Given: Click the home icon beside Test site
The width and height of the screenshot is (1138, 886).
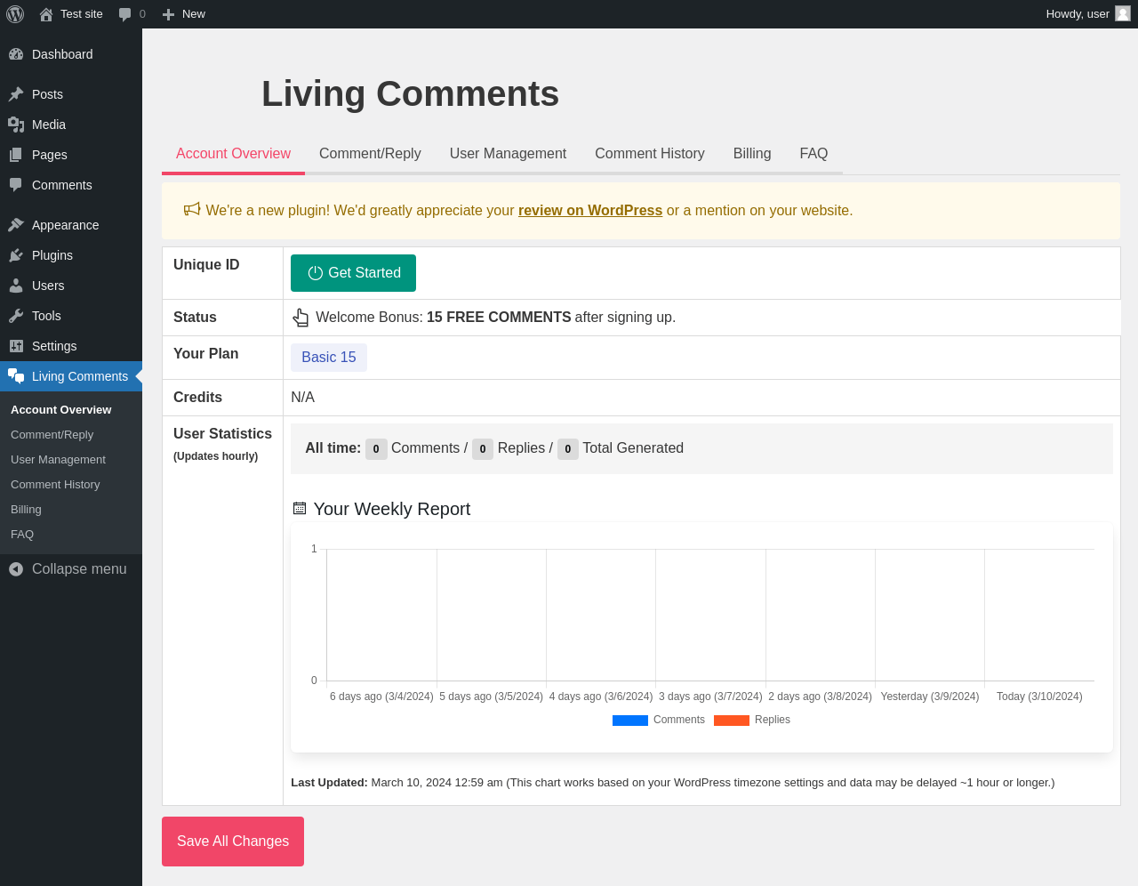Looking at the screenshot, I should (46, 14).
